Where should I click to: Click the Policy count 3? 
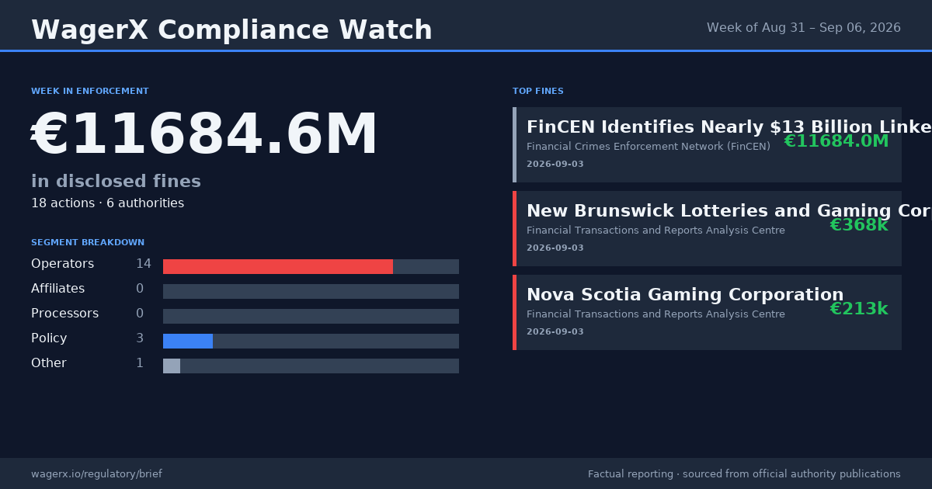point(140,338)
